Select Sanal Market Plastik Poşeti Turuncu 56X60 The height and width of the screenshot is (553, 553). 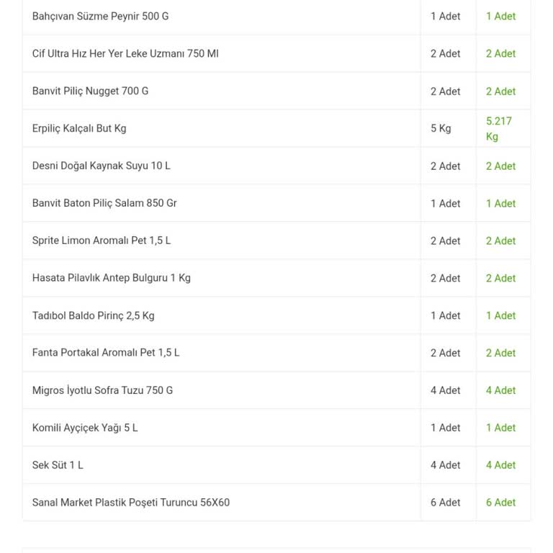coord(131,503)
